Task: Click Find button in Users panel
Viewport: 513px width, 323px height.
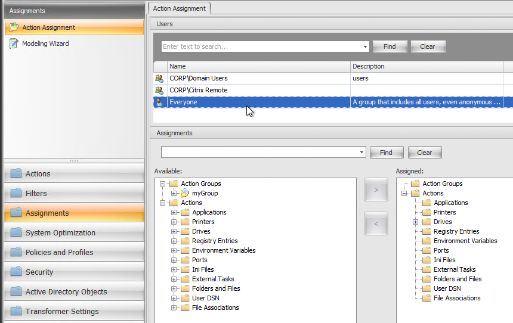Action: (390, 46)
